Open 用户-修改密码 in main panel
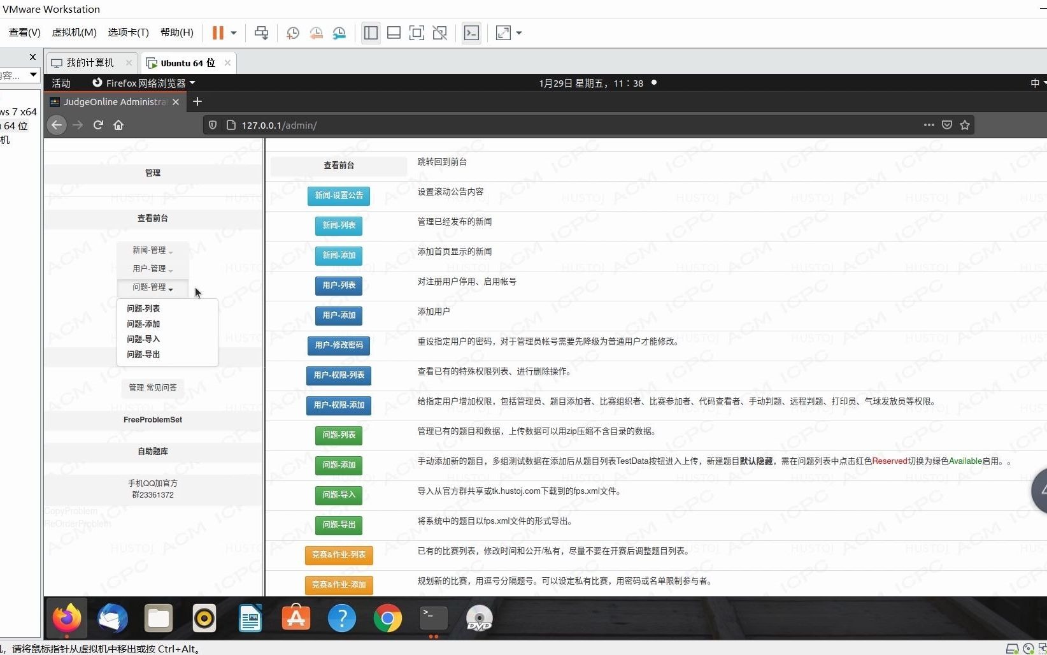 click(x=339, y=345)
